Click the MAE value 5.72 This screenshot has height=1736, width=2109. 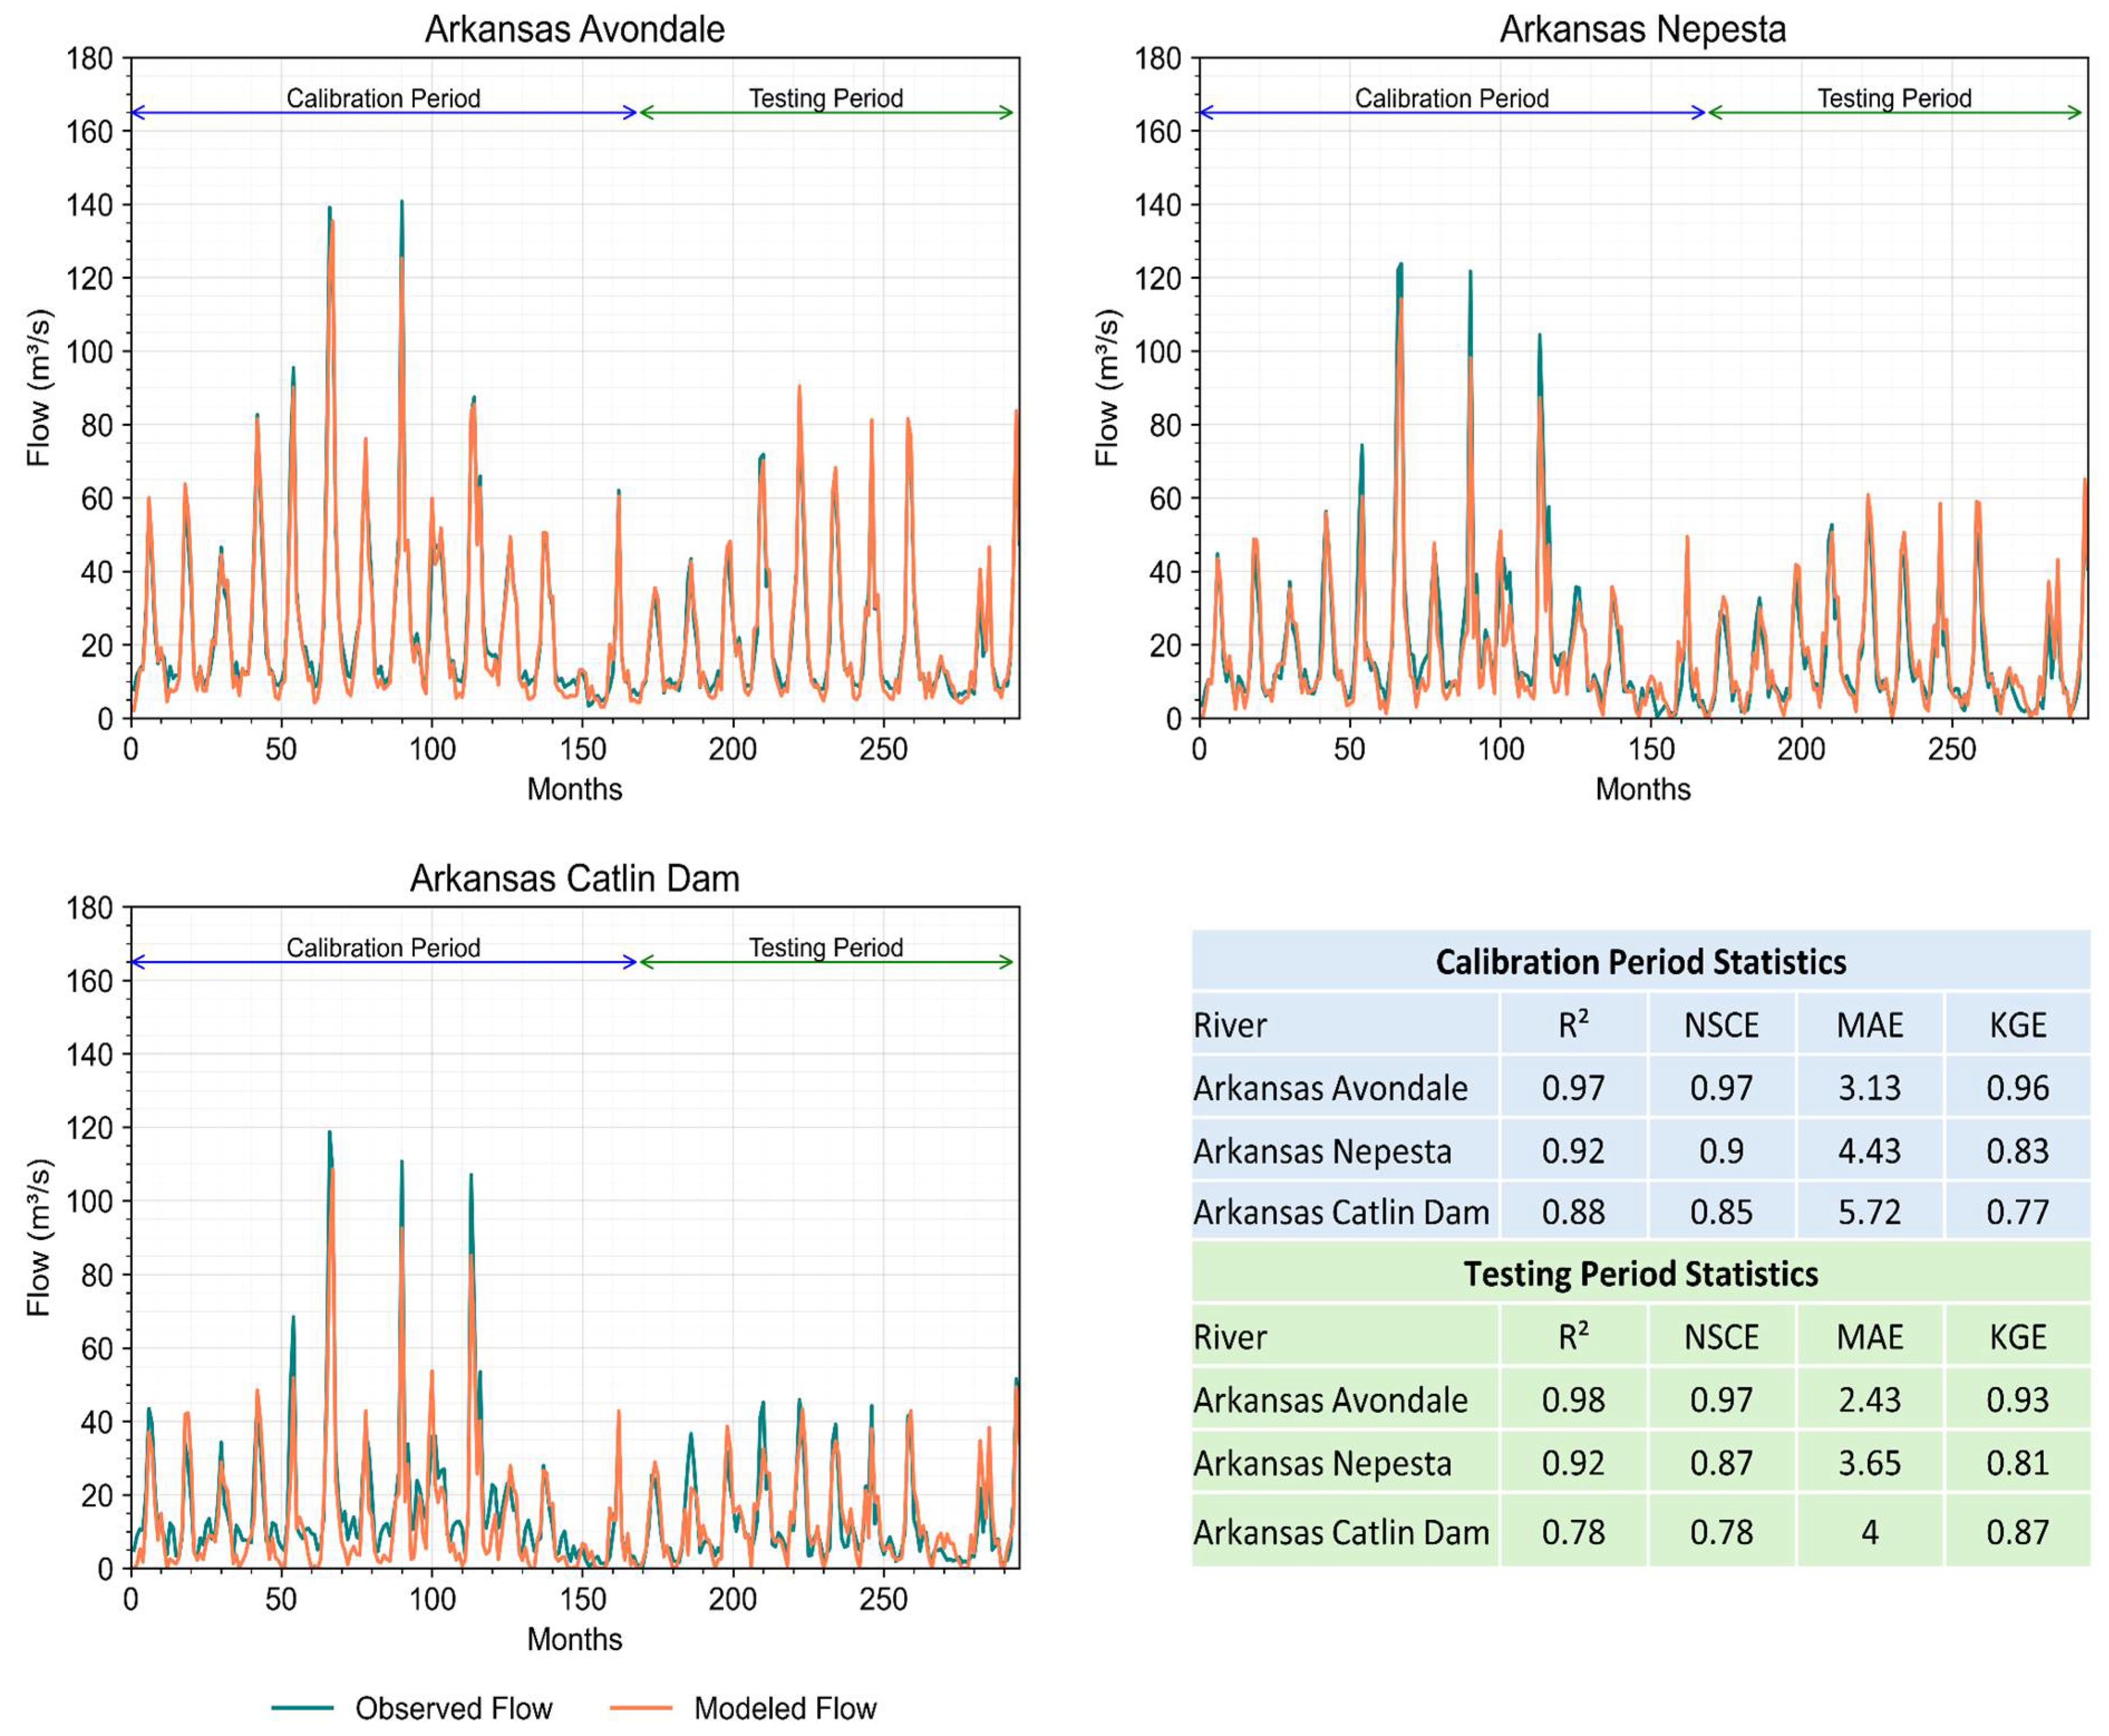pyautogui.click(x=1869, y=1212)
